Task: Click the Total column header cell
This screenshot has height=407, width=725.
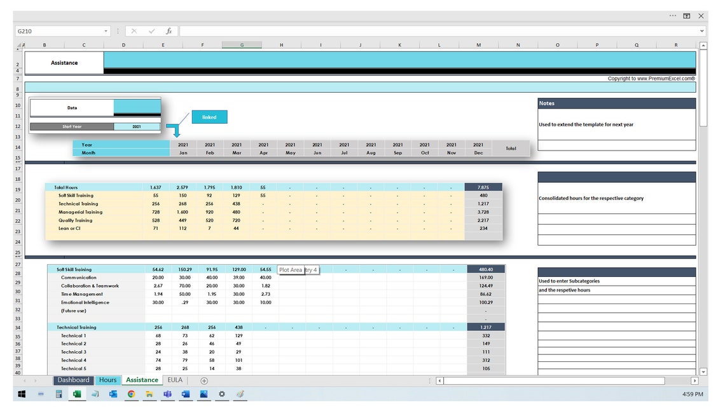Action: (511, 149)
